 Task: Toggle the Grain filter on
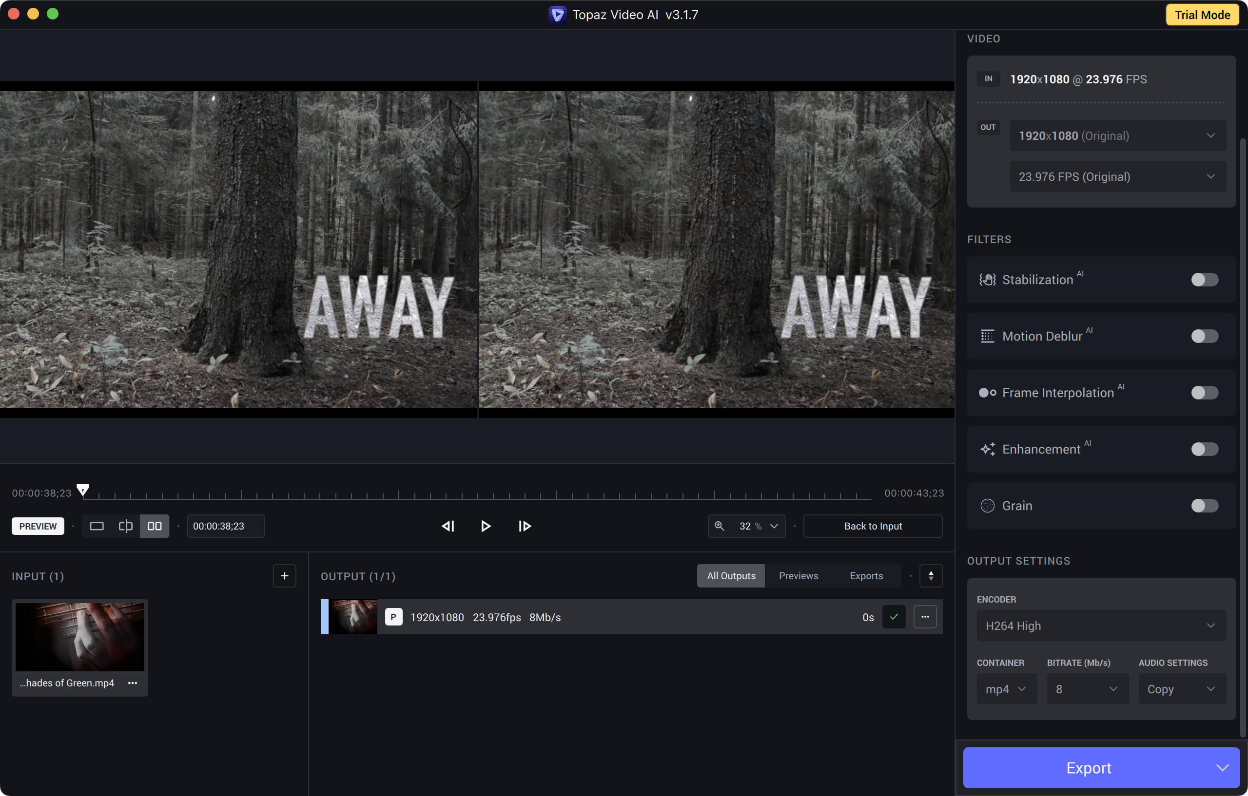[1204, 506]
